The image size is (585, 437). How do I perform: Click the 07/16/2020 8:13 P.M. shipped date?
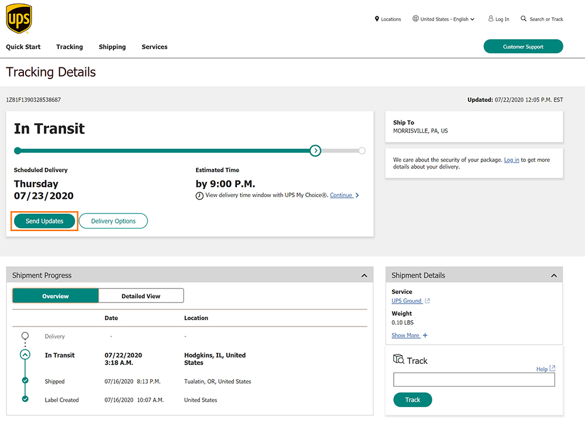(132, 381)
